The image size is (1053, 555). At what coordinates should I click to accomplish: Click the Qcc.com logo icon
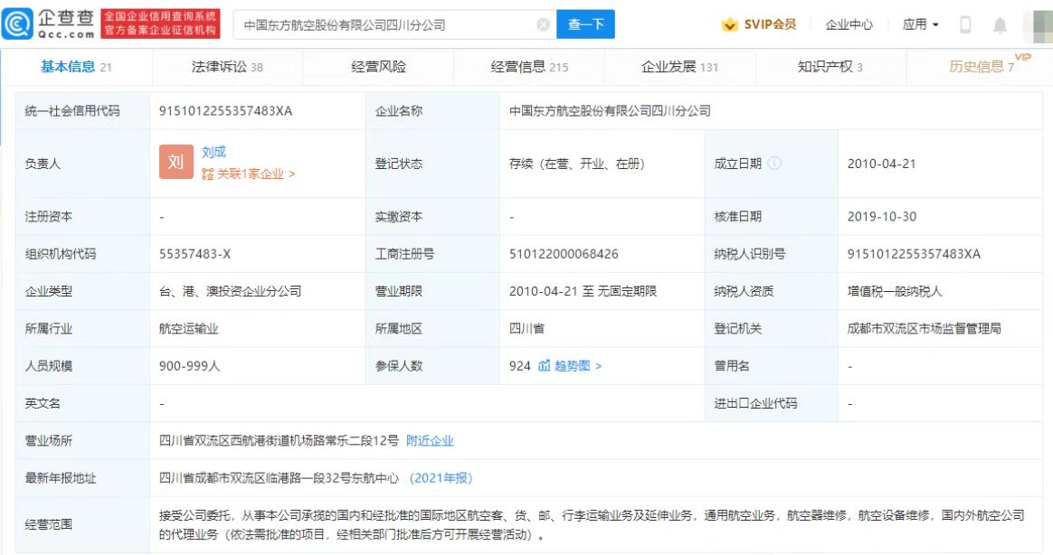point(17,24)
